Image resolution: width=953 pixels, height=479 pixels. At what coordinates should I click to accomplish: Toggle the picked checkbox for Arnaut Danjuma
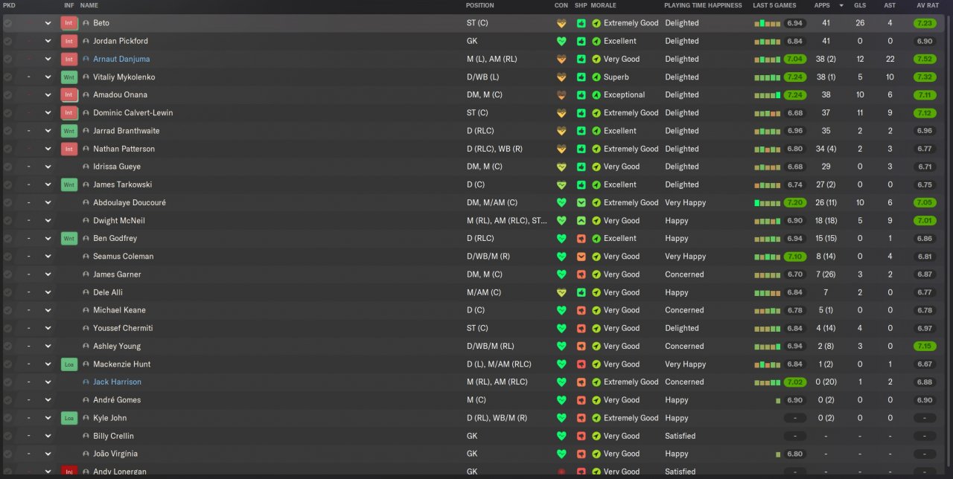pyautogui.click(x=7, y=59)
